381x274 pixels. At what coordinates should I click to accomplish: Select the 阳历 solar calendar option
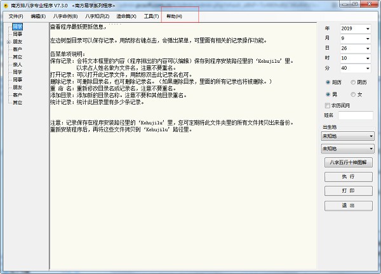[x=327, y=82]
